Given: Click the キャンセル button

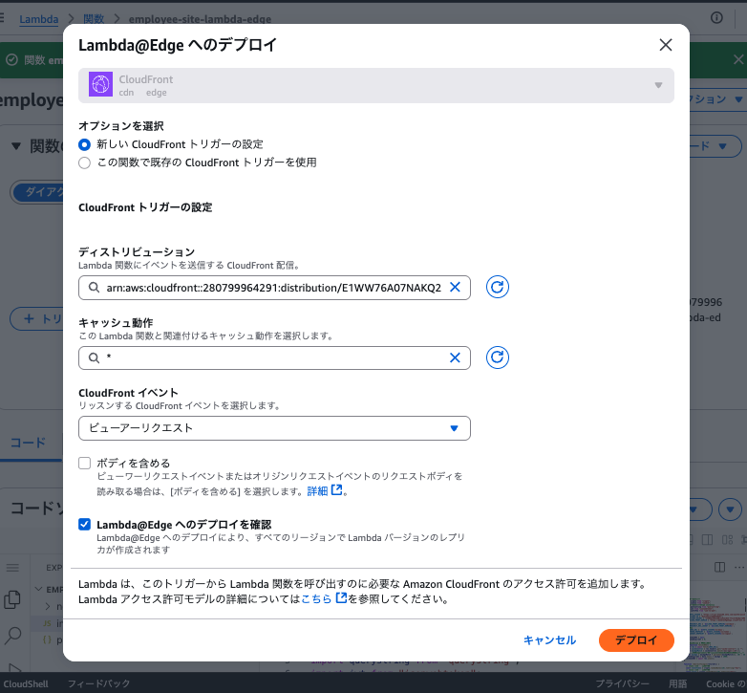Looking at the screenshot, I should tap(550, 640).
